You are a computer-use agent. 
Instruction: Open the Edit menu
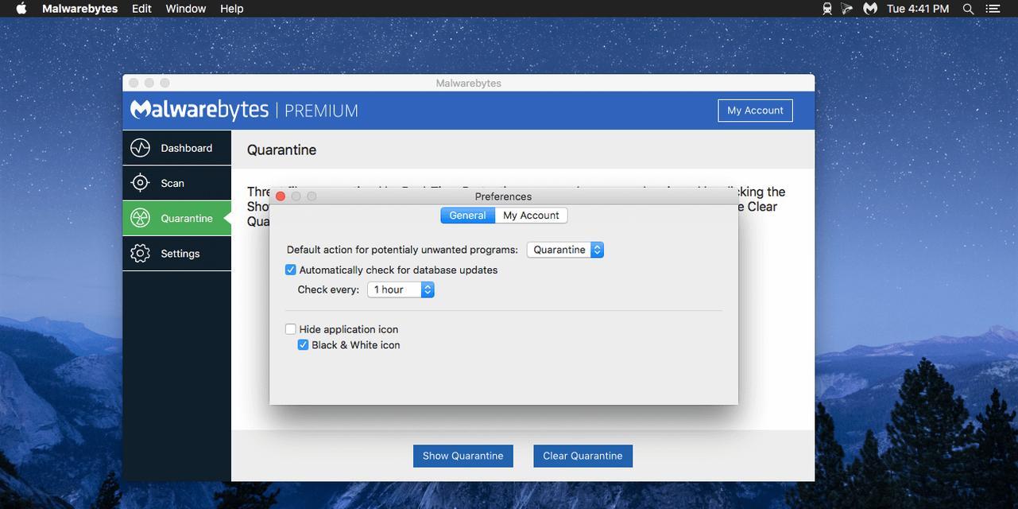141,8
